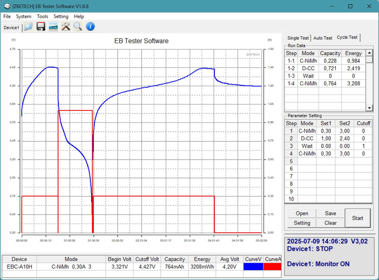Click step 2 Set2 value 2,40
Image resolution: width=379 pixels, height=280 pixels.
click(344, 139)
